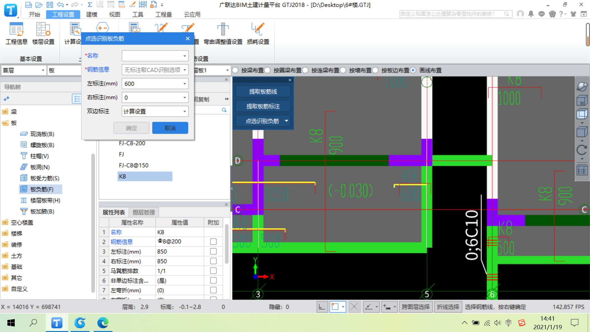This screenshot has width=590, height=332.
Task: Select 按连梁布置 radio option
Action: [305, 70]
